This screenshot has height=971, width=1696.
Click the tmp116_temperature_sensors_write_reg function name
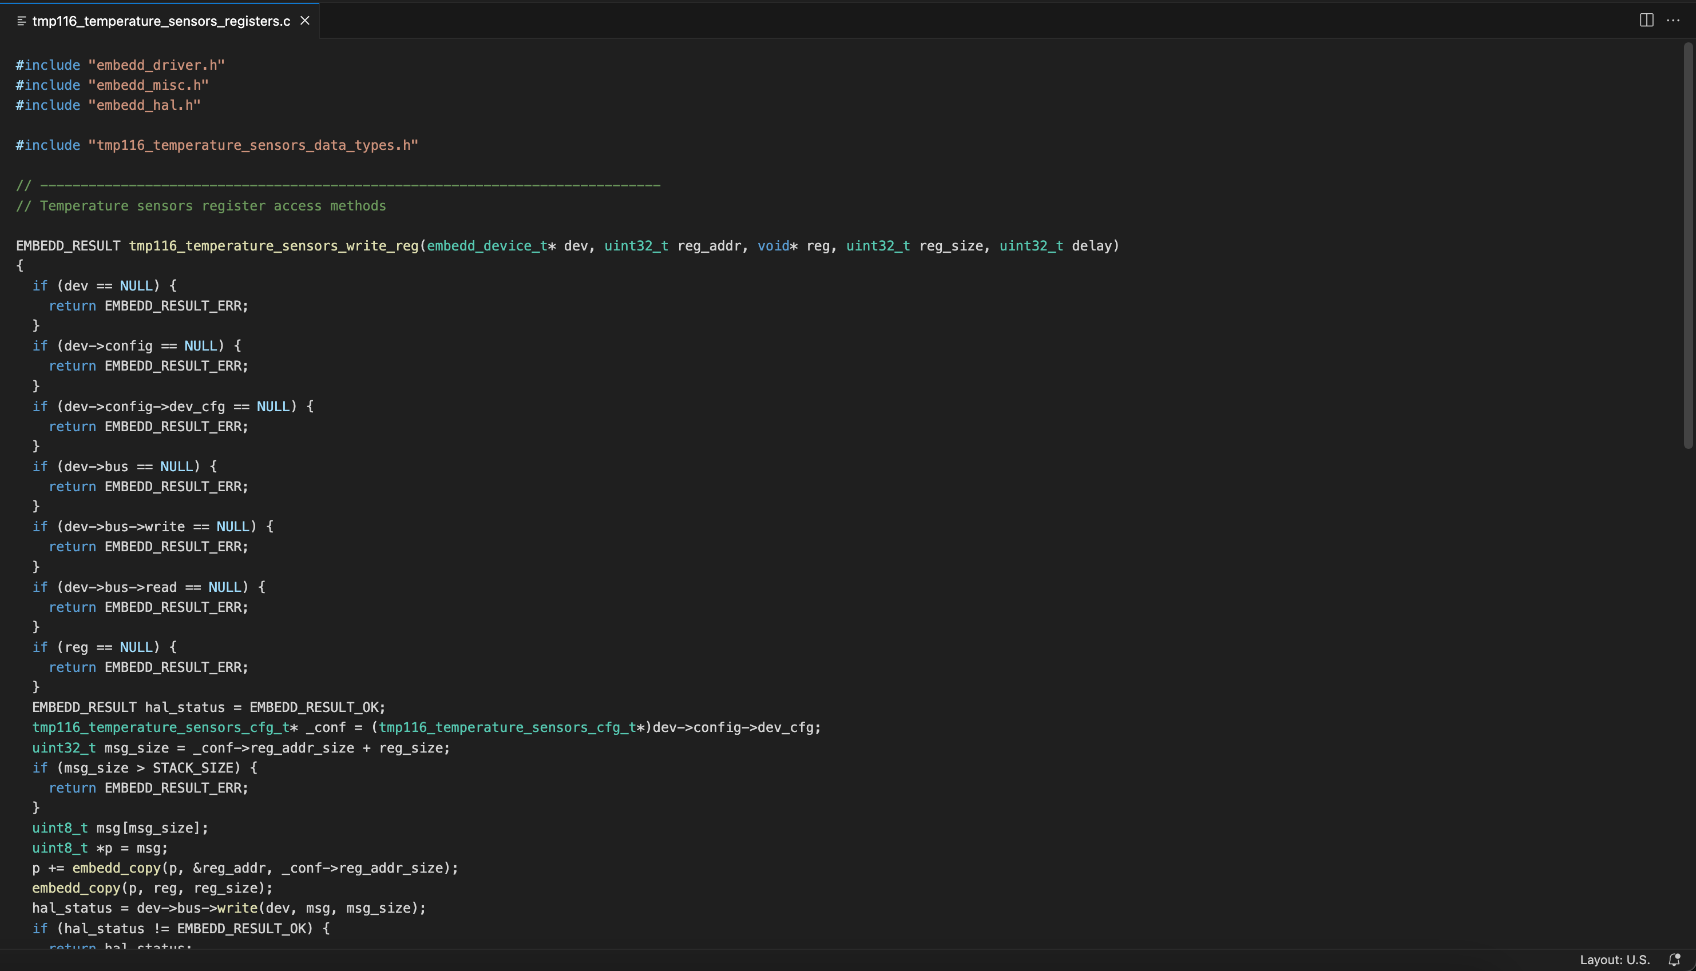point(274,245)
